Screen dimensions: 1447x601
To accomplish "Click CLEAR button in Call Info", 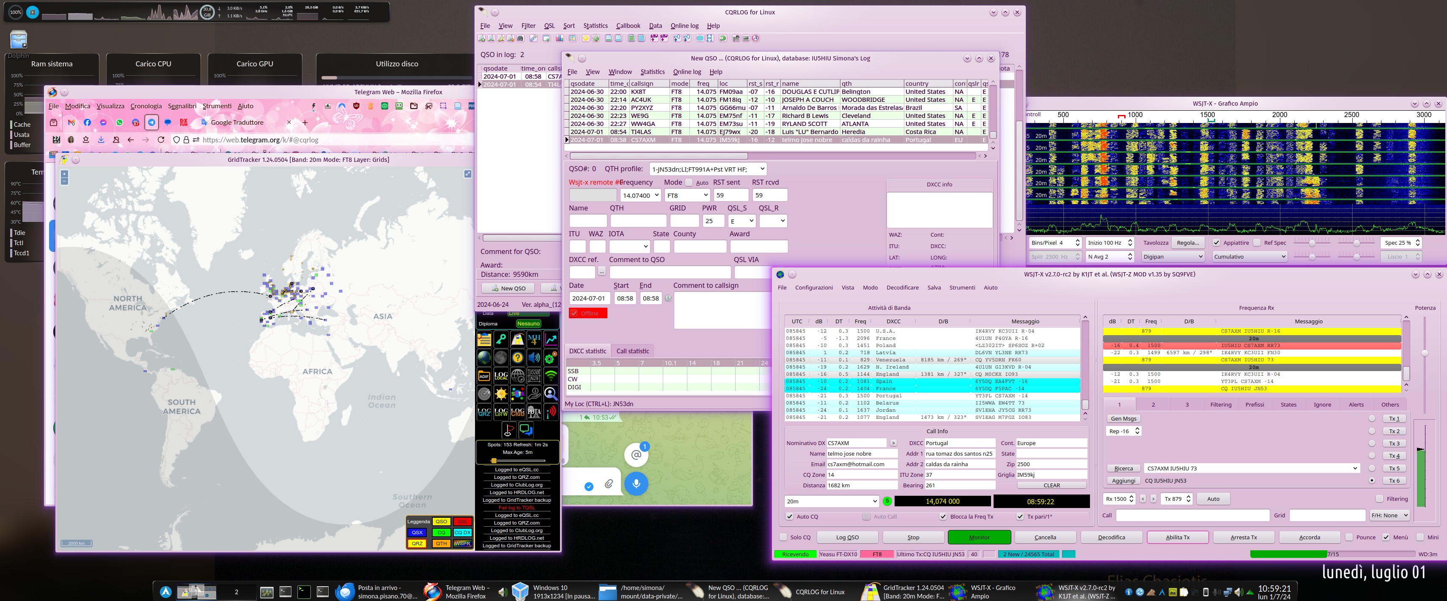I will [x=1052, y=485].
